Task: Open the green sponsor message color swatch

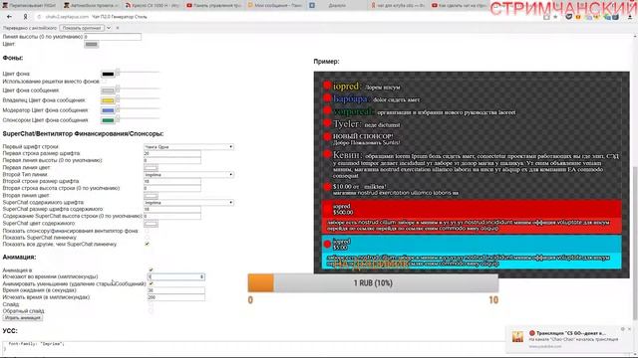Action: (x=108, y=120)
